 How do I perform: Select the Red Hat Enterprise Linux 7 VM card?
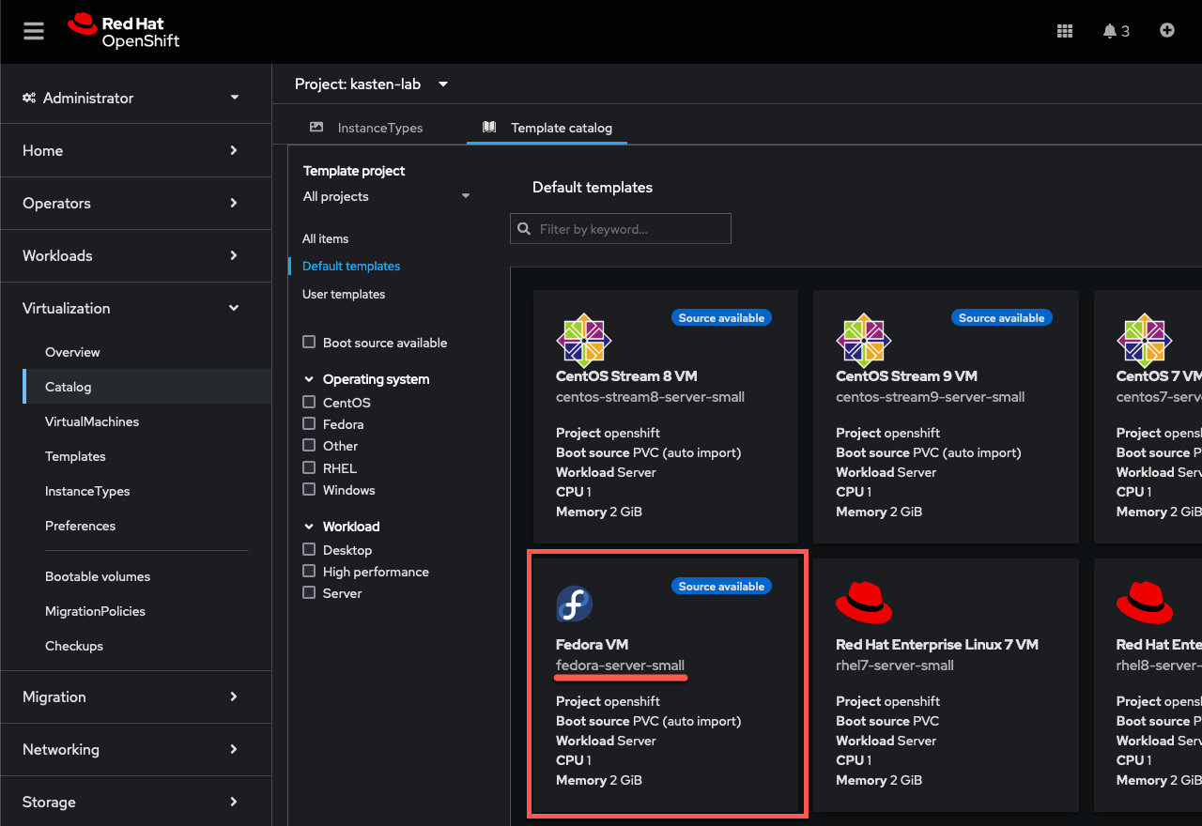click(946, 684)
